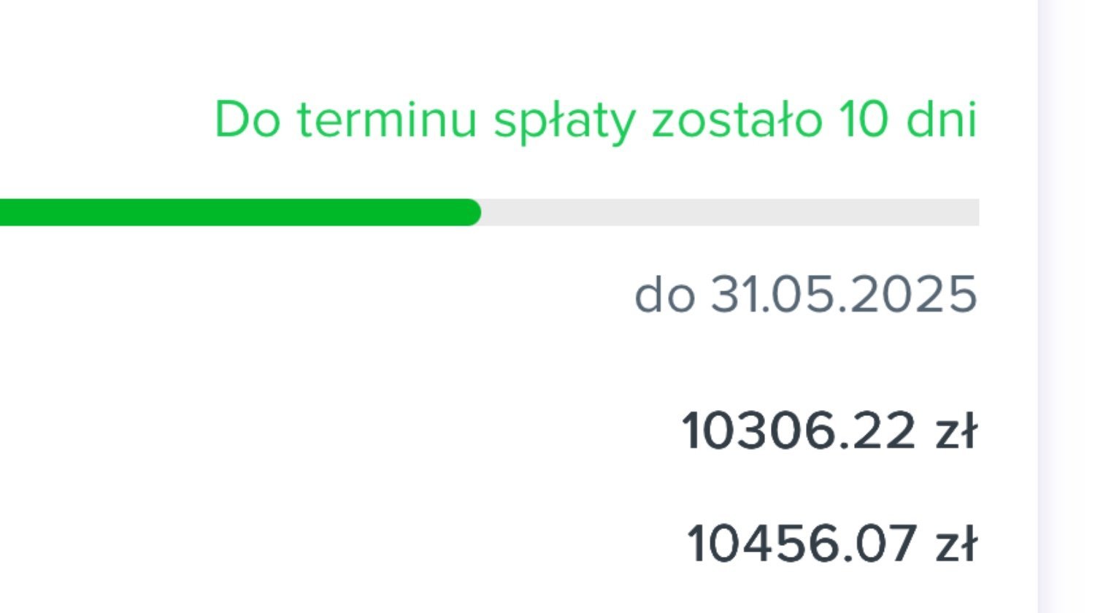Viewport: 1095px width, 613px height.
Task: Click the lowercase "do" before the date
Action: point(664,295)
